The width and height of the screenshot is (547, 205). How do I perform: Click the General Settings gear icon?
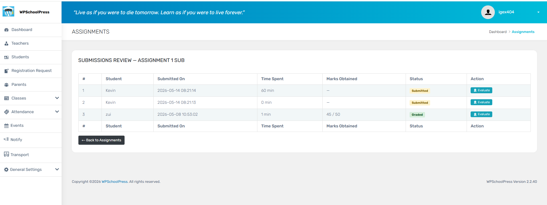(x=6, y=169)
